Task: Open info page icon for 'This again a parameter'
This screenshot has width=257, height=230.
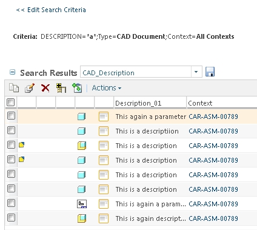Action: [104, 117]
